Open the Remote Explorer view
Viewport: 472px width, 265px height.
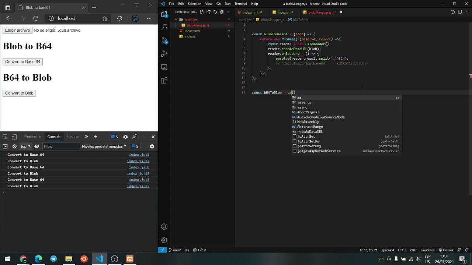click(164, 67)
